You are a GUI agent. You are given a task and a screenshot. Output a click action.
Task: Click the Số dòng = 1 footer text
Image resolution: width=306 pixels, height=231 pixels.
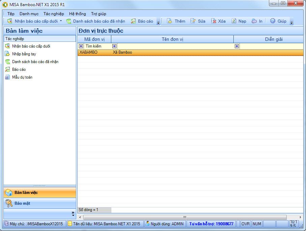(88, 210)
